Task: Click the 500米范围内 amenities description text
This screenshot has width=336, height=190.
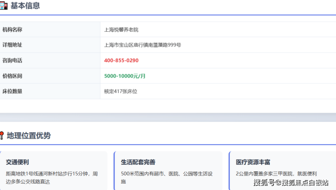Action: 166,177
